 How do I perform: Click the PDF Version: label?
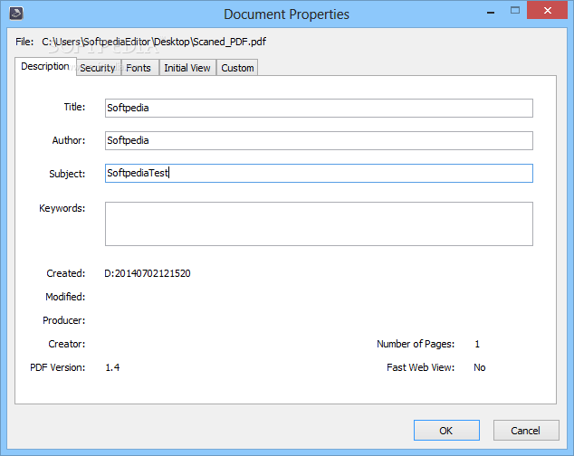57,367
